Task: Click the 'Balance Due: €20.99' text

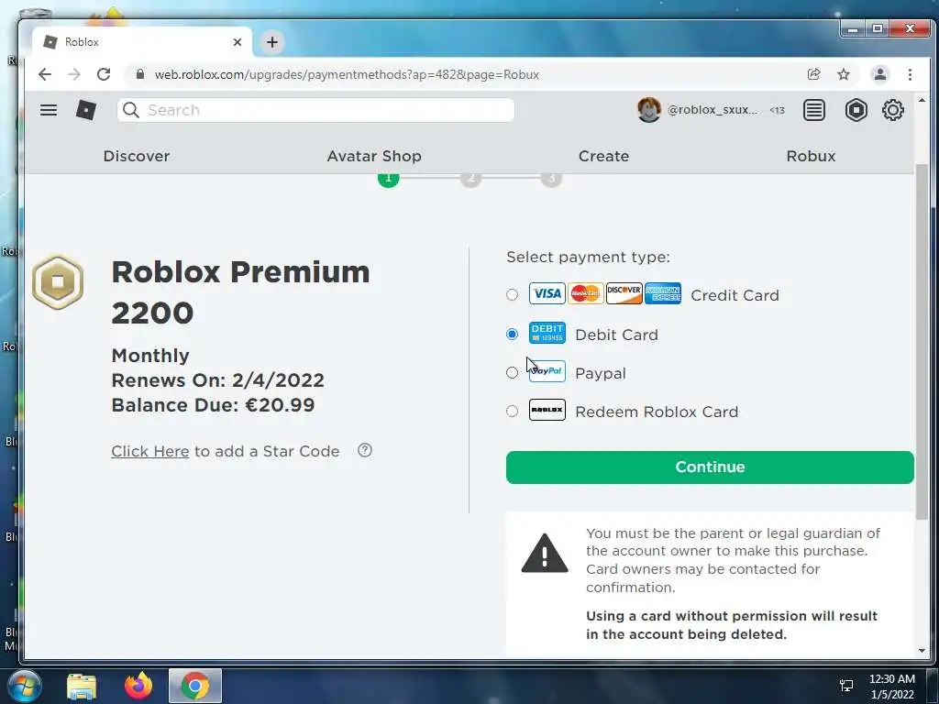Action: (213, 405)
